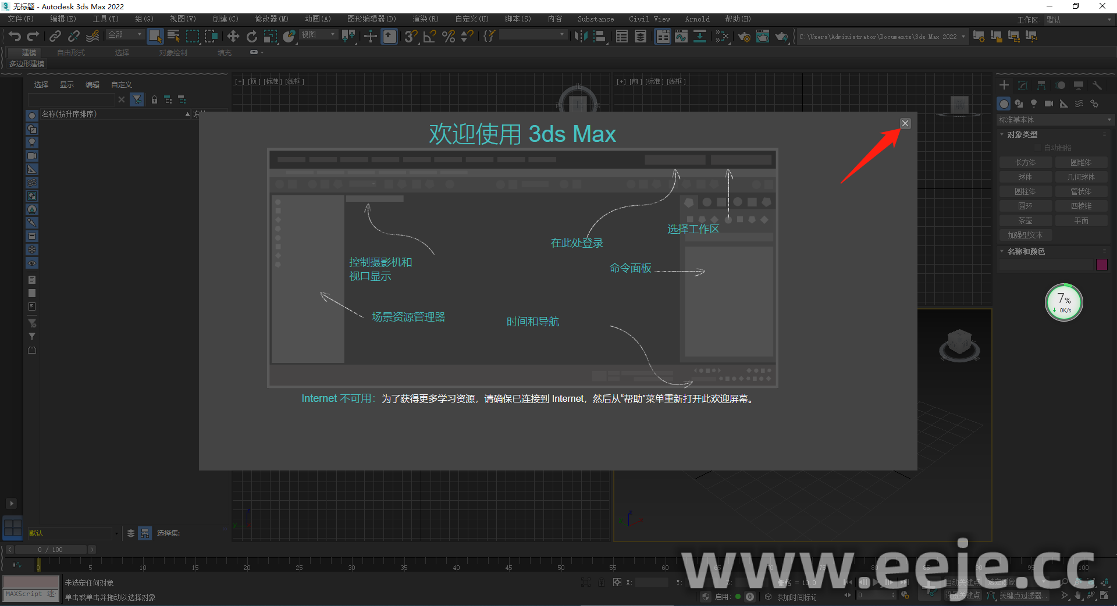
Task: Switch to Modify panel icon
Action: (x=1022, y=85)
